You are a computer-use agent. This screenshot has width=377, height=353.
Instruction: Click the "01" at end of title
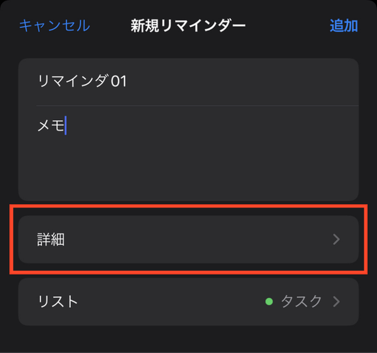coord(119,81)
